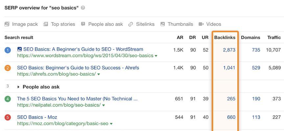Click the Image pack icon
This screenshot has width=284, height=131.
click(x=7, y=24)
